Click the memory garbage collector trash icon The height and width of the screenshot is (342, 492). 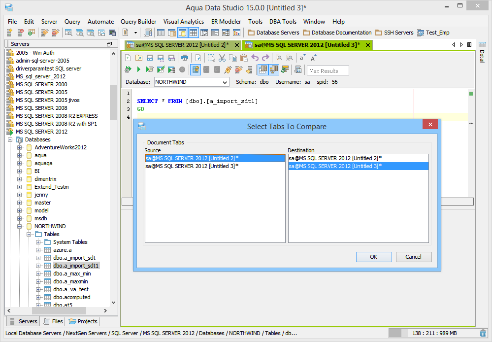(x=483, y=333)
